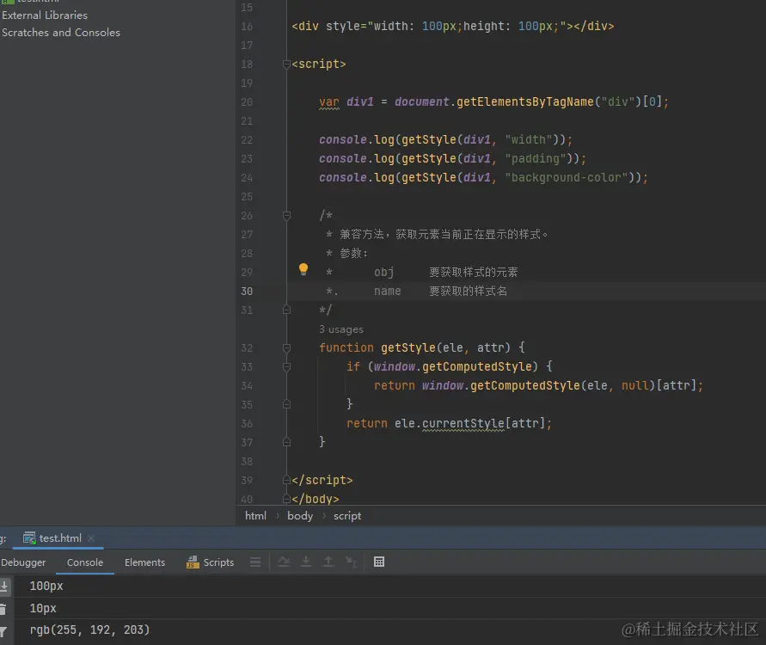Collapse the getStyle function fold marker
Image resolution: width=766 pixels, height=645 pixels.
(287, 348)
